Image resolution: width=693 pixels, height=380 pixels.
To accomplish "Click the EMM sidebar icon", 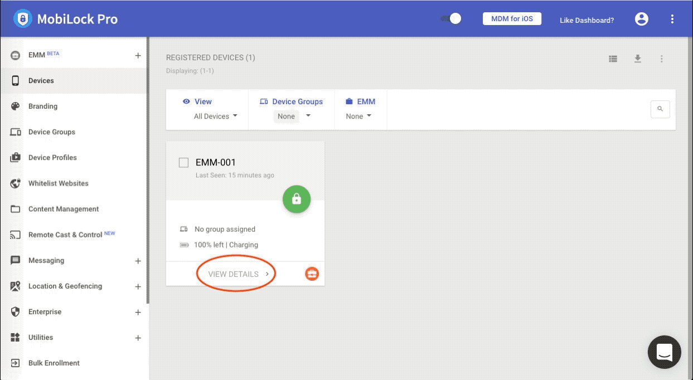I will click(16, 55).
